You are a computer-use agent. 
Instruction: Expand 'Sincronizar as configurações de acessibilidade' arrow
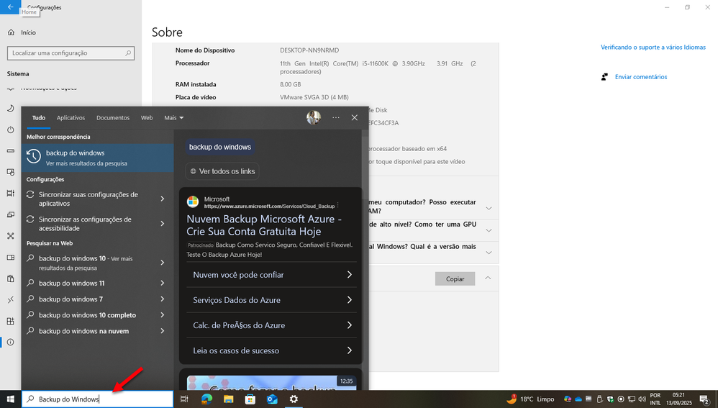click(162, 224)
